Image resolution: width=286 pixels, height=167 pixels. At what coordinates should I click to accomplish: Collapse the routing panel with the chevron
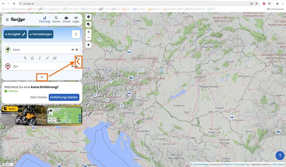point(42,77)
